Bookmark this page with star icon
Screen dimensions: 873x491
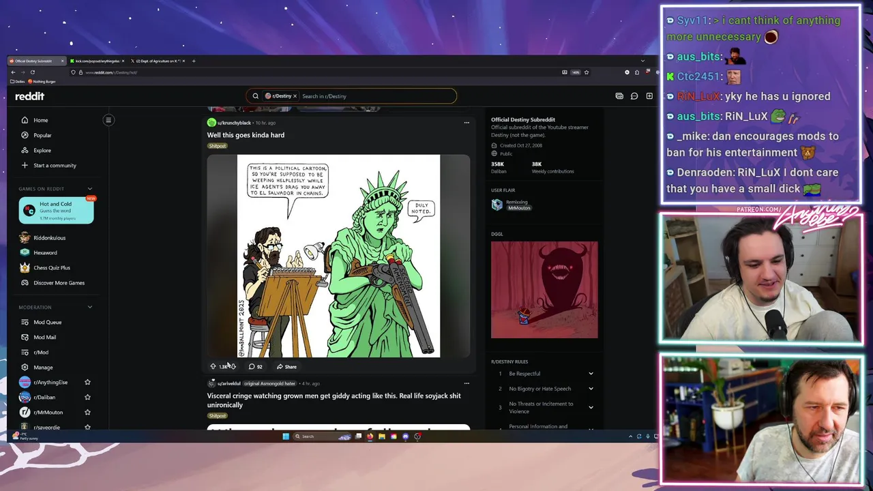586,72
